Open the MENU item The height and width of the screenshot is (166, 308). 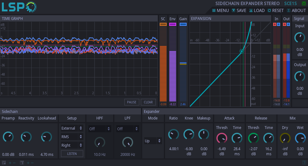[221, 10]
